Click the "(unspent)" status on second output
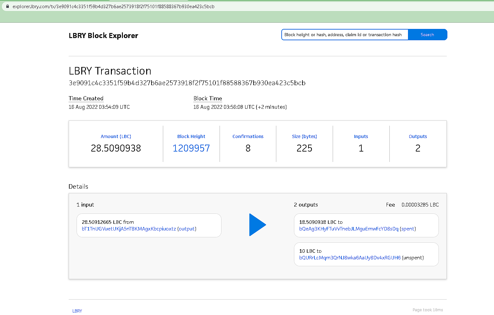The width and height of the screenshot is (494, 315). click(413, 258)
